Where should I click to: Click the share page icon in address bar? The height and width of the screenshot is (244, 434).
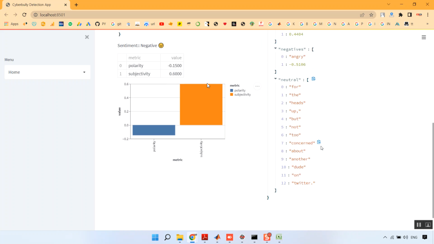click(x=362, y=15)
